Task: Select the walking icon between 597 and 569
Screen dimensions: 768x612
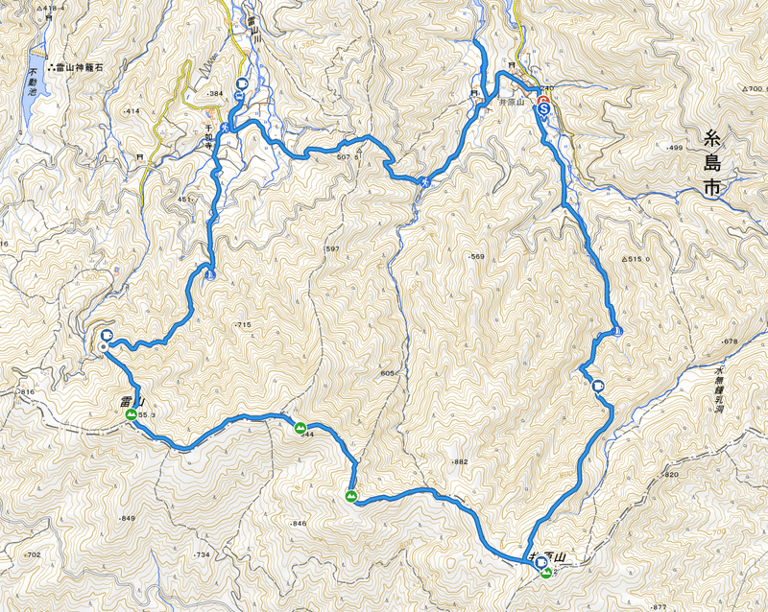Action: [x=424, y=181]
